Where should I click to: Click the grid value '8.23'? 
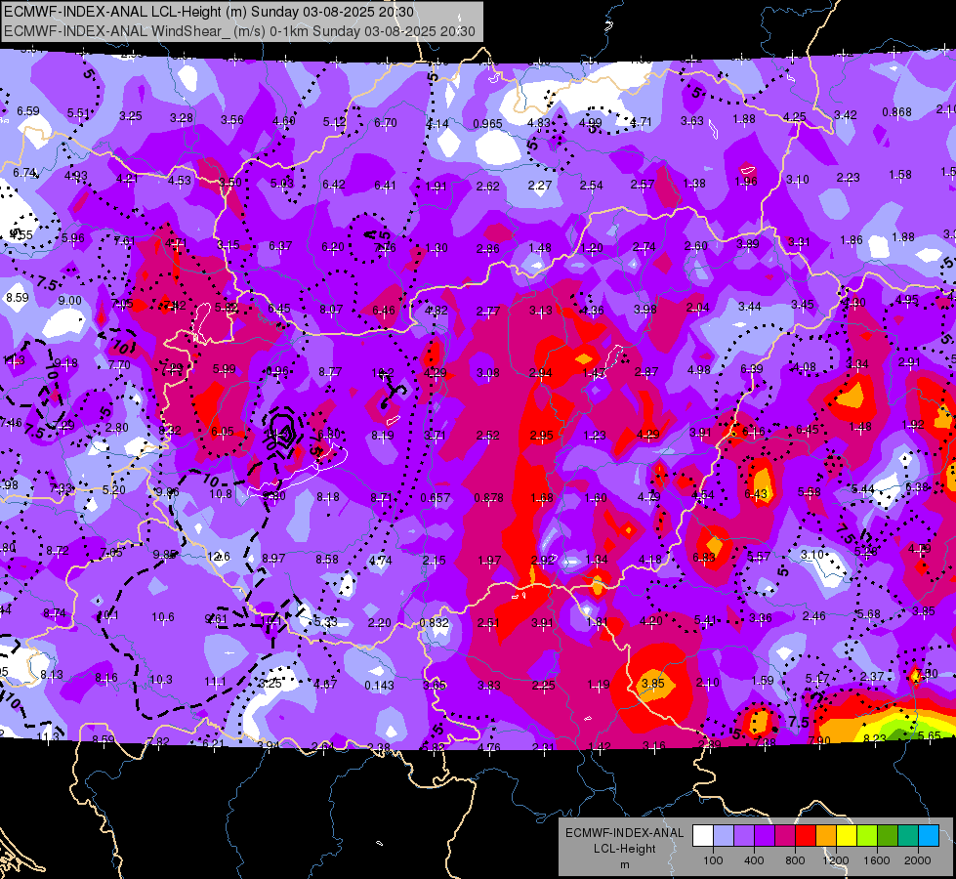coord(875,738)
